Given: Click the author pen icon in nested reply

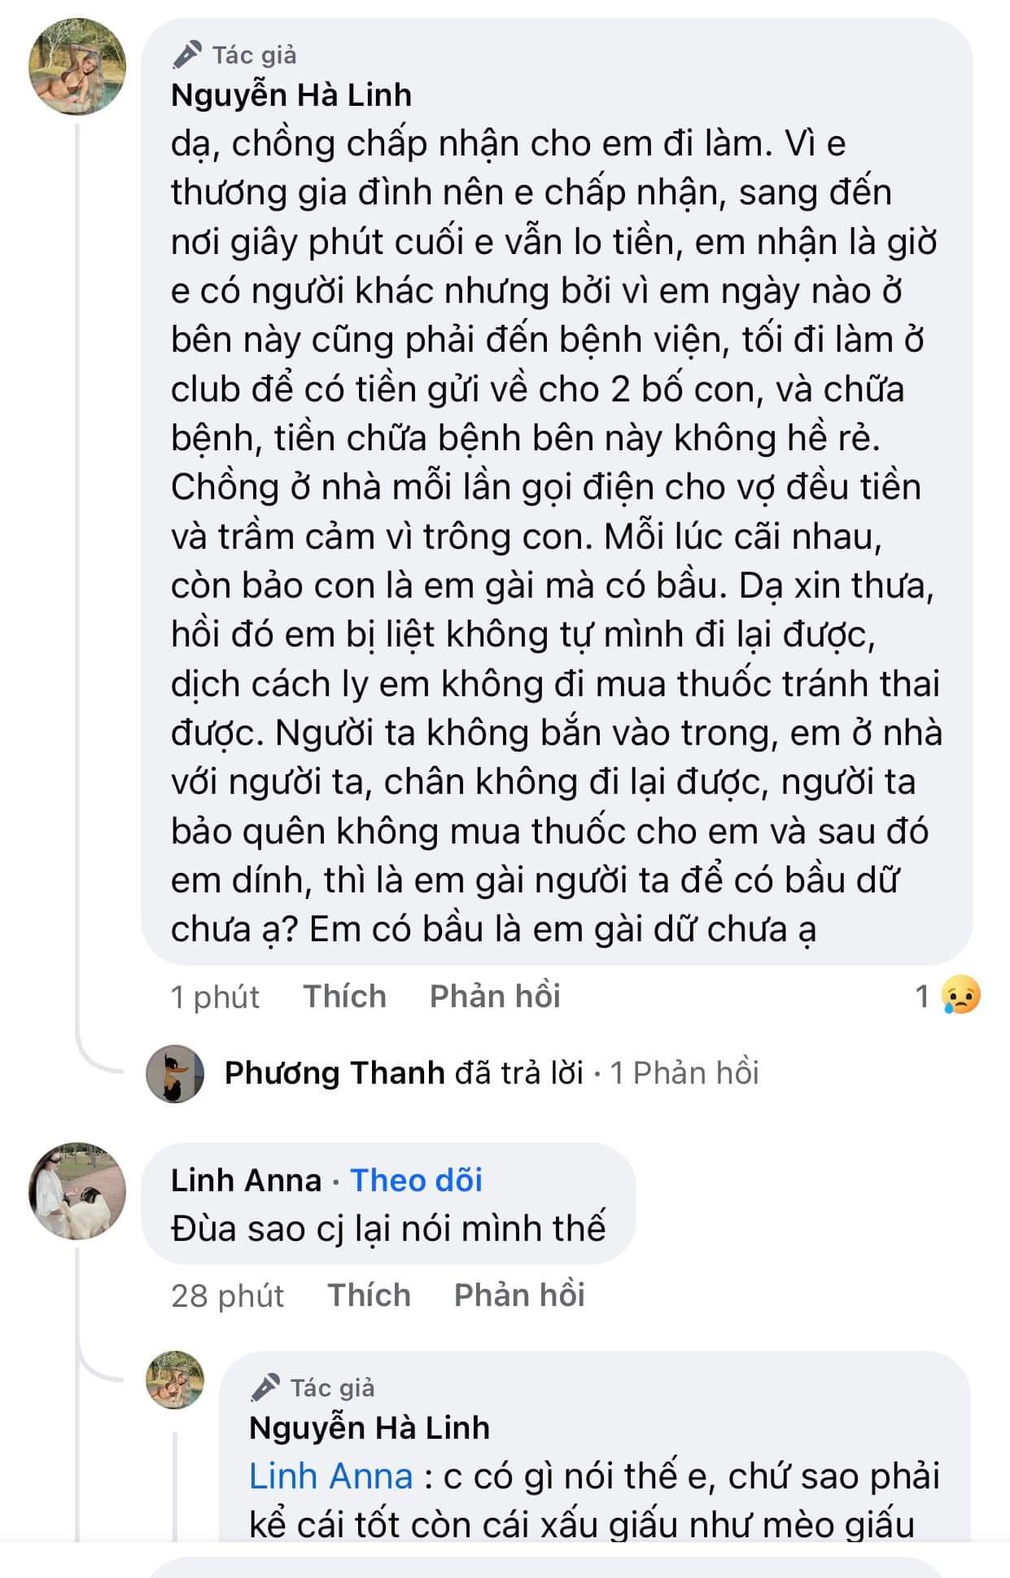Looking at the screenshot, I should [265, 1387].
